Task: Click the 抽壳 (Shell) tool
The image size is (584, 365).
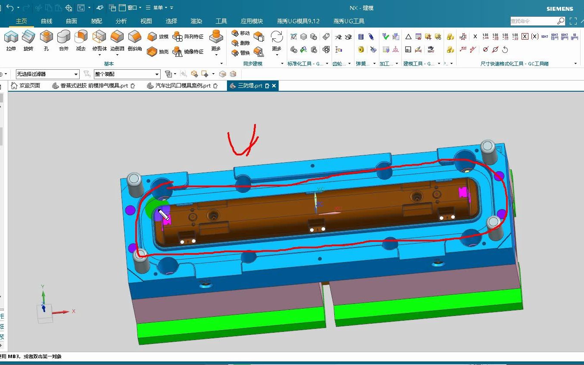Action: click(x=158, y=52)
